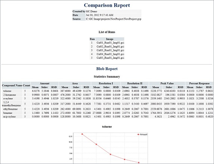The image size is (214, 164).
Task: Click run image Cal04_Run01_Img01.gci
Action: (x=110, y=54)
